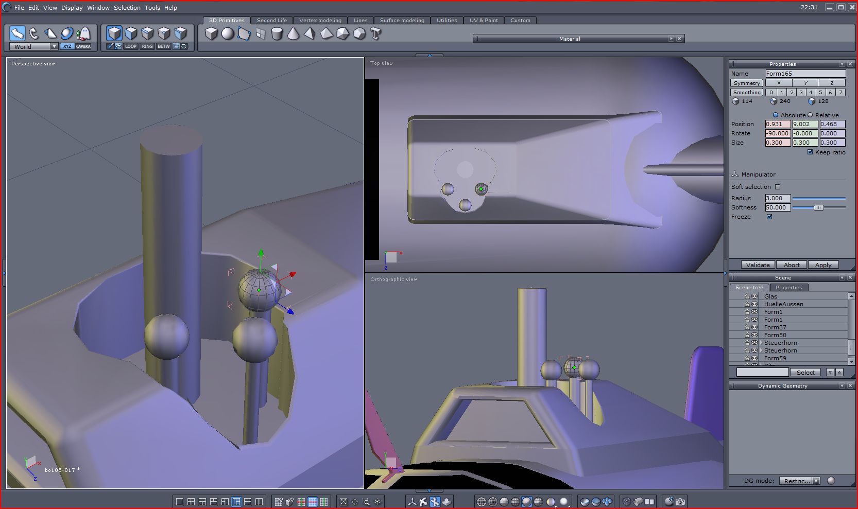Switch to single view layout
858x509 pixels.
180,502
